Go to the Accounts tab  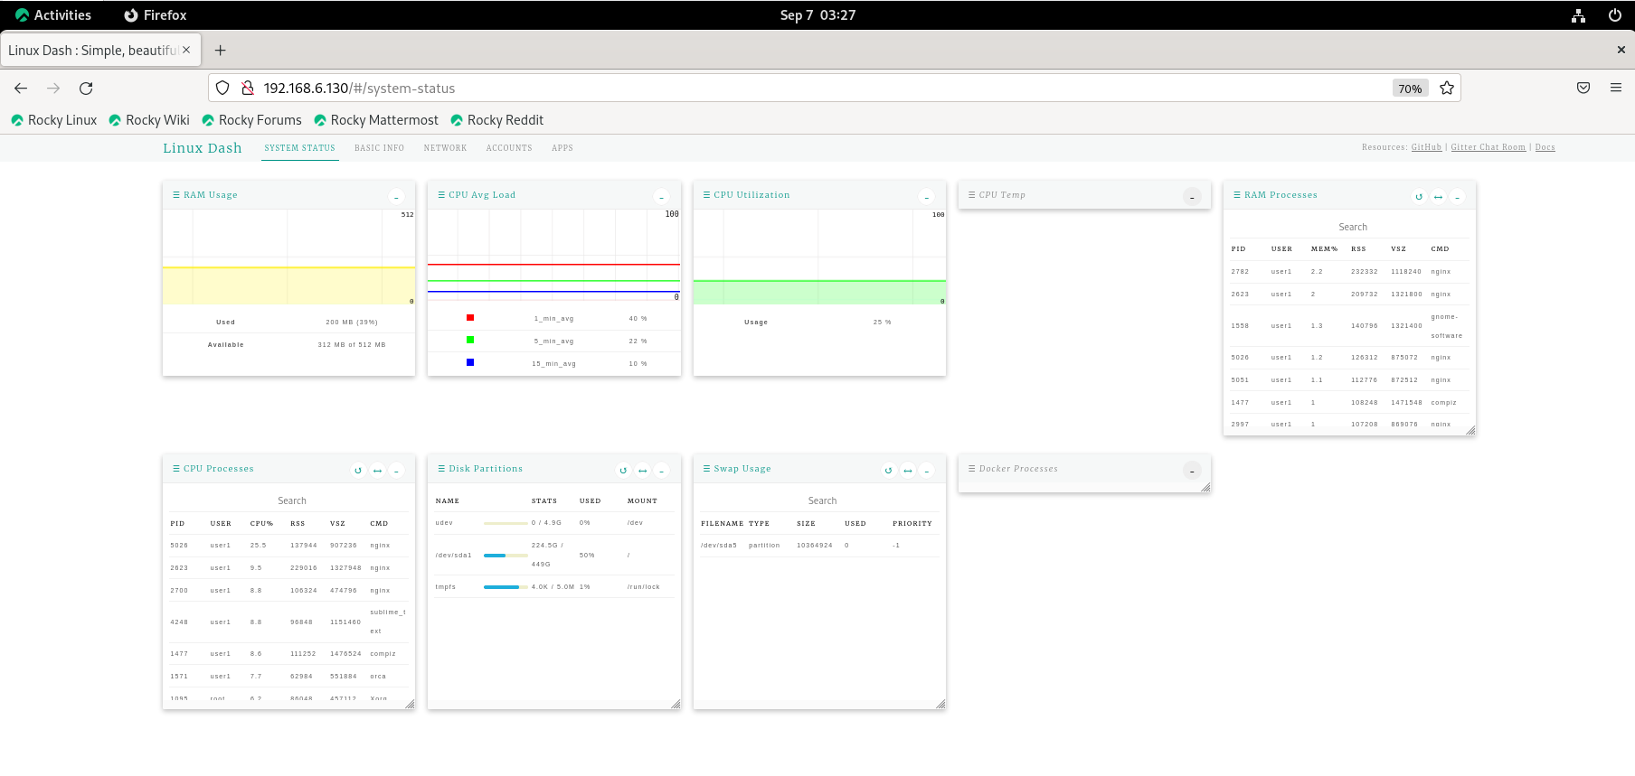coord(509,148)
